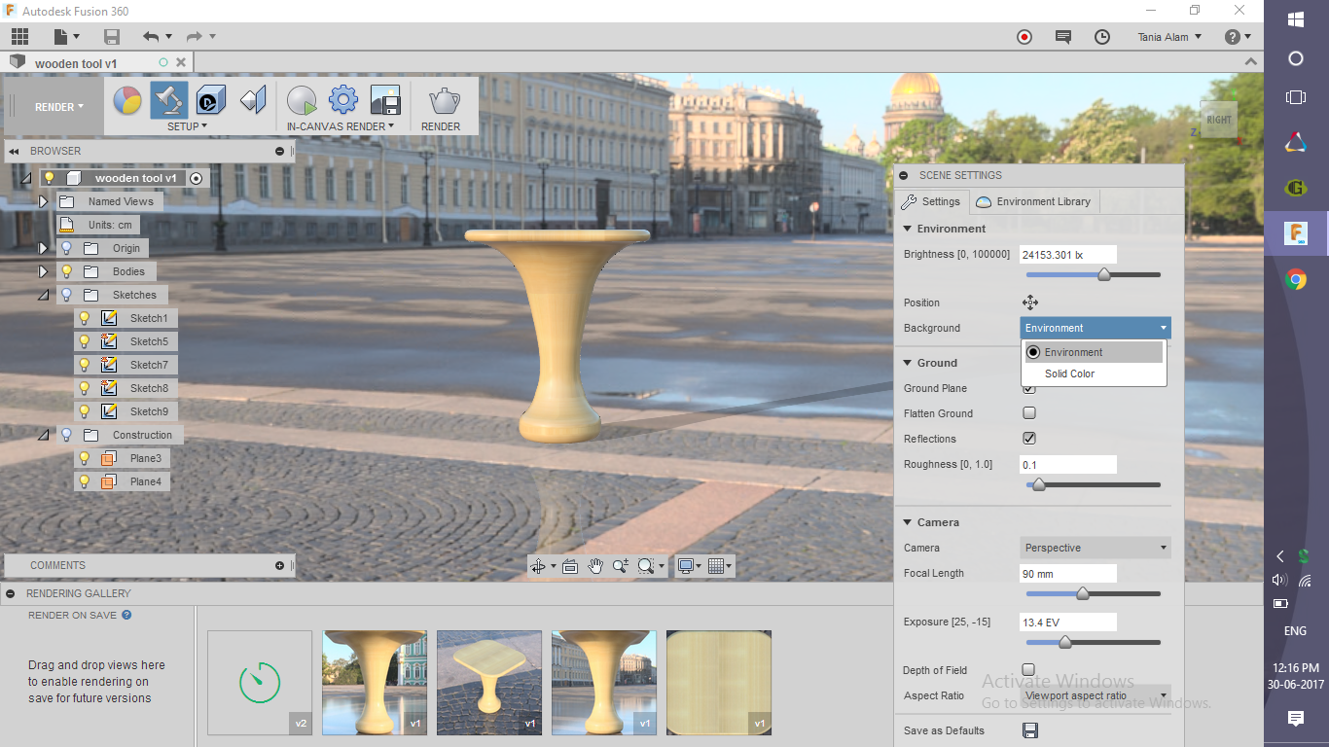
Task: Click the RENDER ON SAVE help icon
Action: pos(126,615)
